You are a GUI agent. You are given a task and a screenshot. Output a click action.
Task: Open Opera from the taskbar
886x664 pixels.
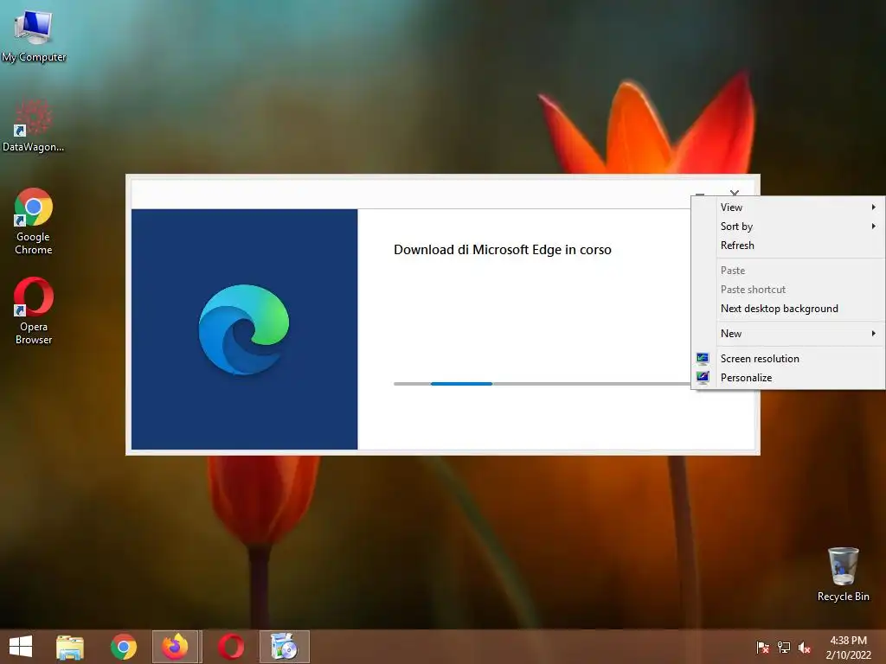click(230, 647)
